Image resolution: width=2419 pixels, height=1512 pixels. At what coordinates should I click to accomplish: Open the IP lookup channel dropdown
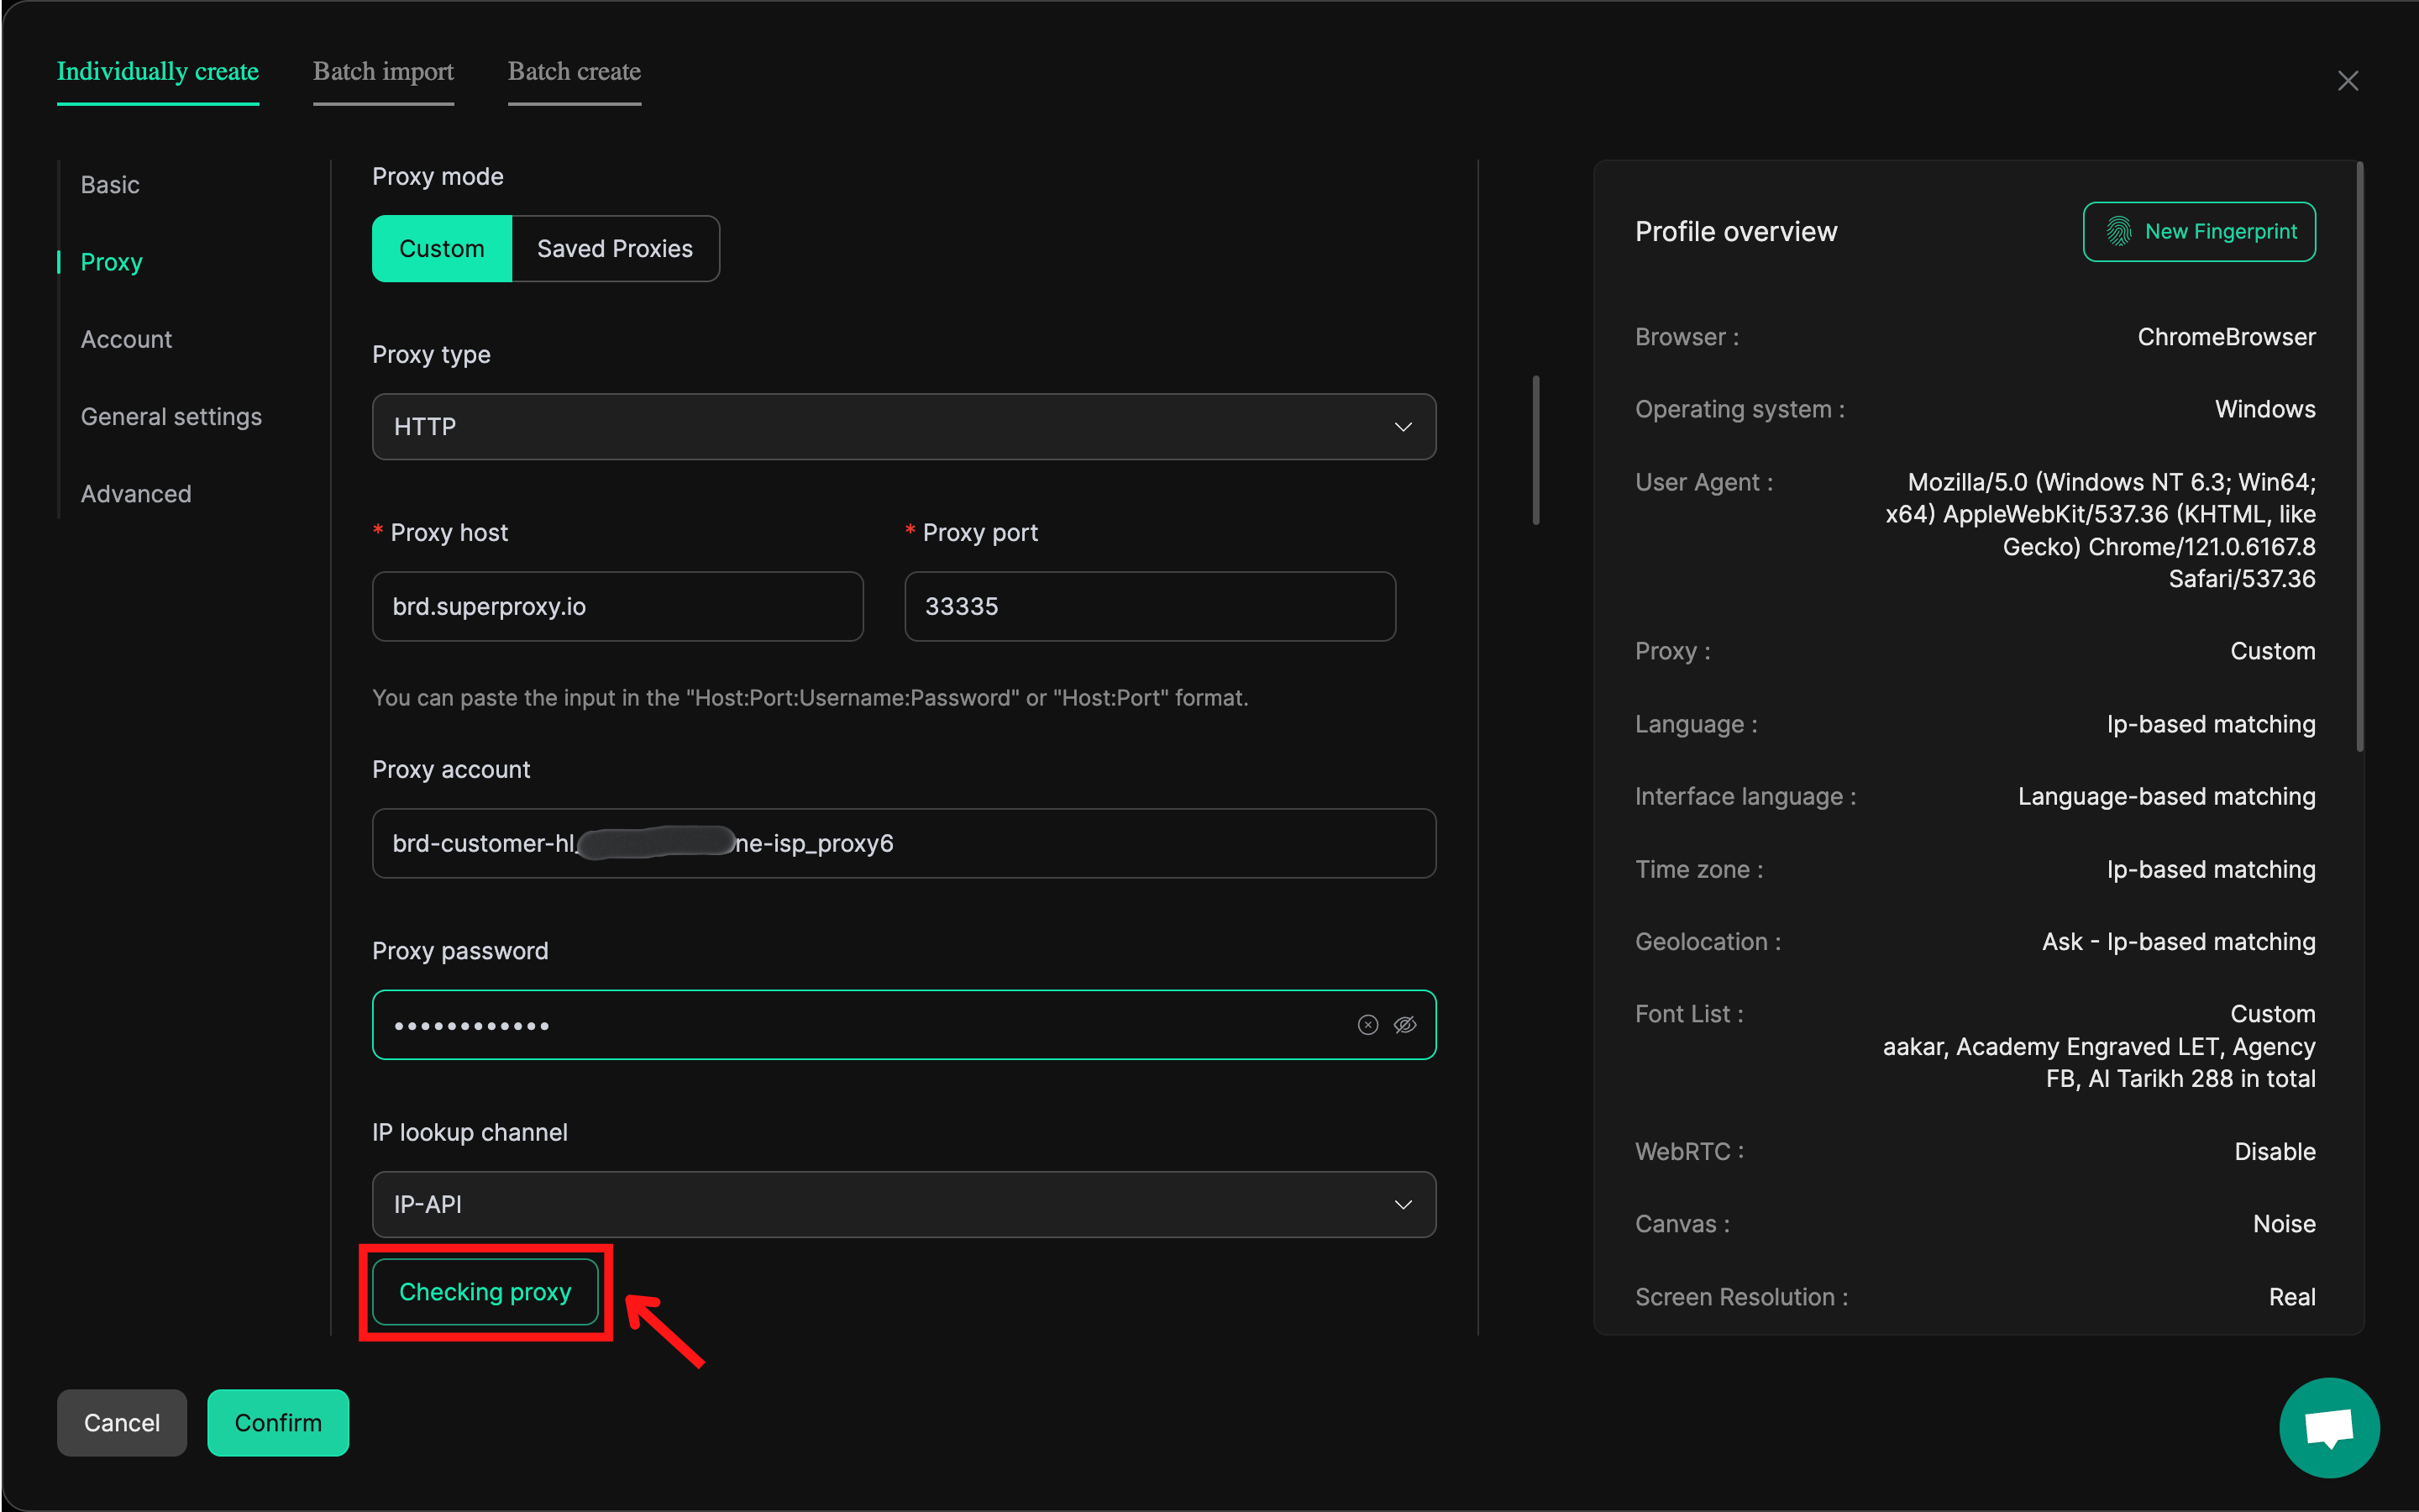click(x=903, y=1205)
